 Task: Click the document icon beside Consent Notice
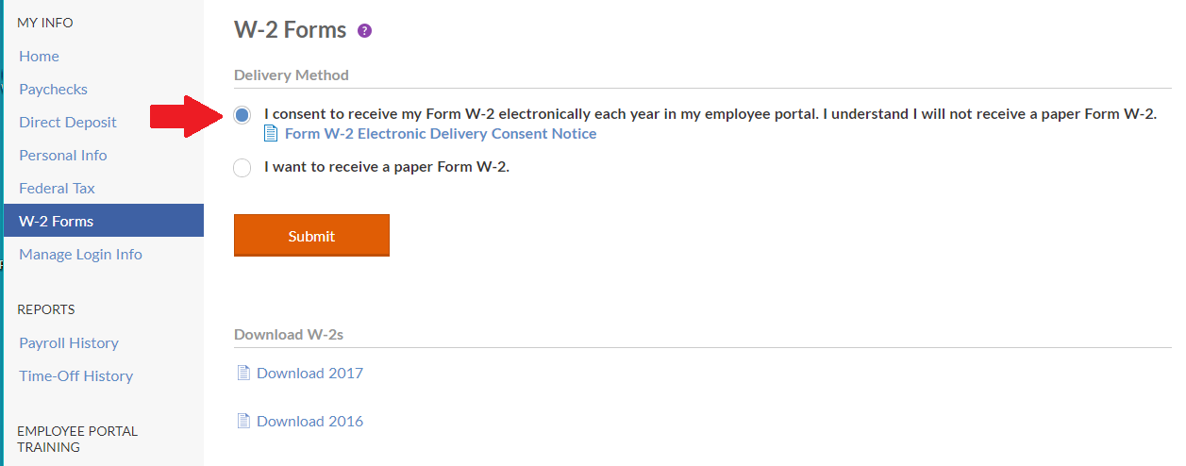(x=272, y=134)
